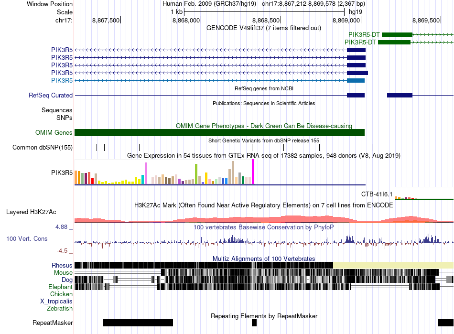Click the light blue PIK3R5 exon block
Screen dimensions: 454x334
pyautogui.click(x=356, y=80)
